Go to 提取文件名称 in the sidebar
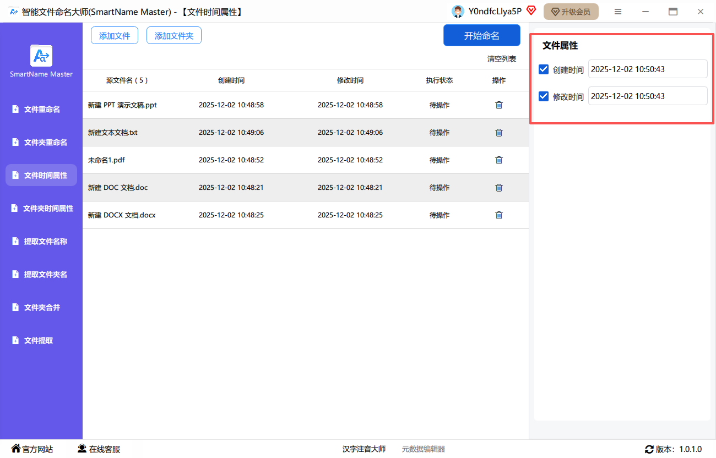Screen dimensions: 716x458 41,242
